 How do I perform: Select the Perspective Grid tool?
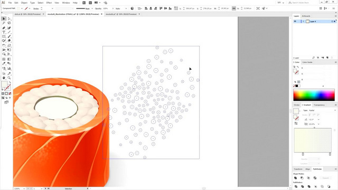click(x=9, y=54)
